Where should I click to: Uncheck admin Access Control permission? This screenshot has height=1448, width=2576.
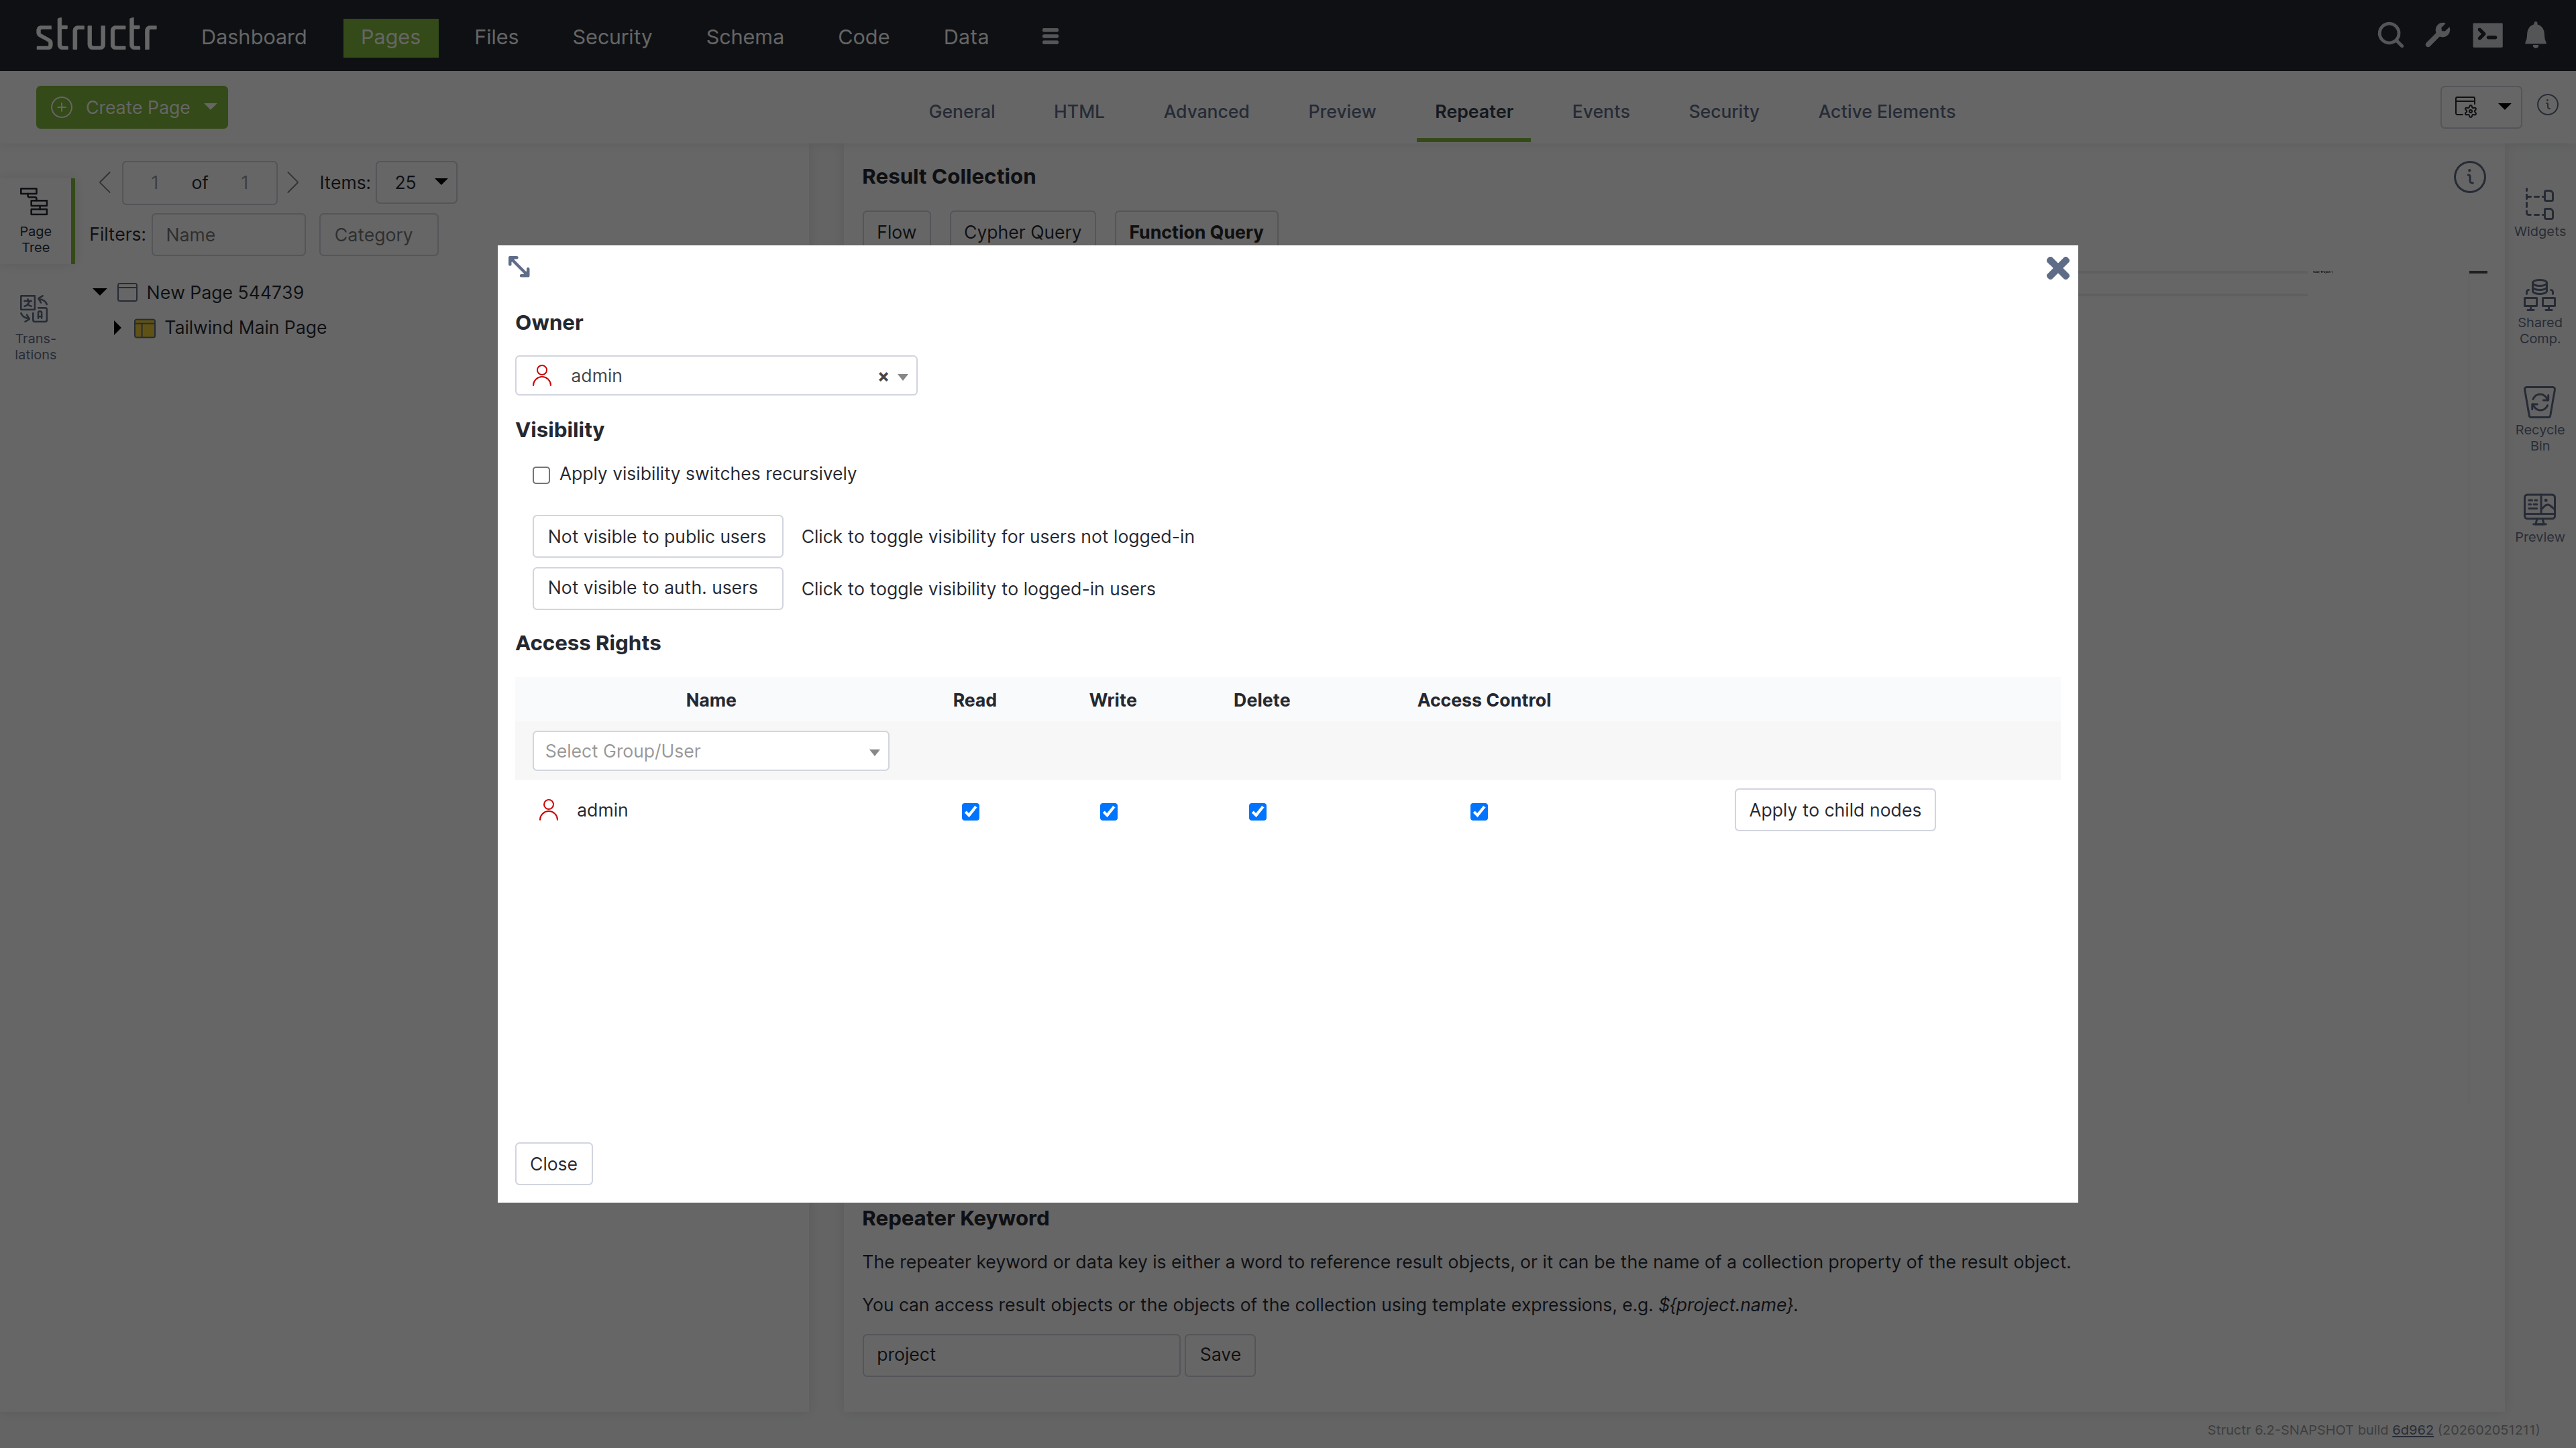tap(1479, 811)
